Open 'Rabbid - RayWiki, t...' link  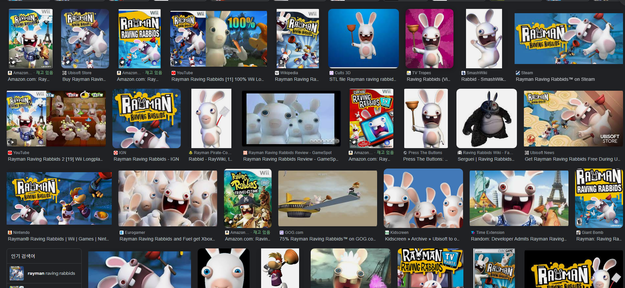pyautogui.click(x=211, y=159)
